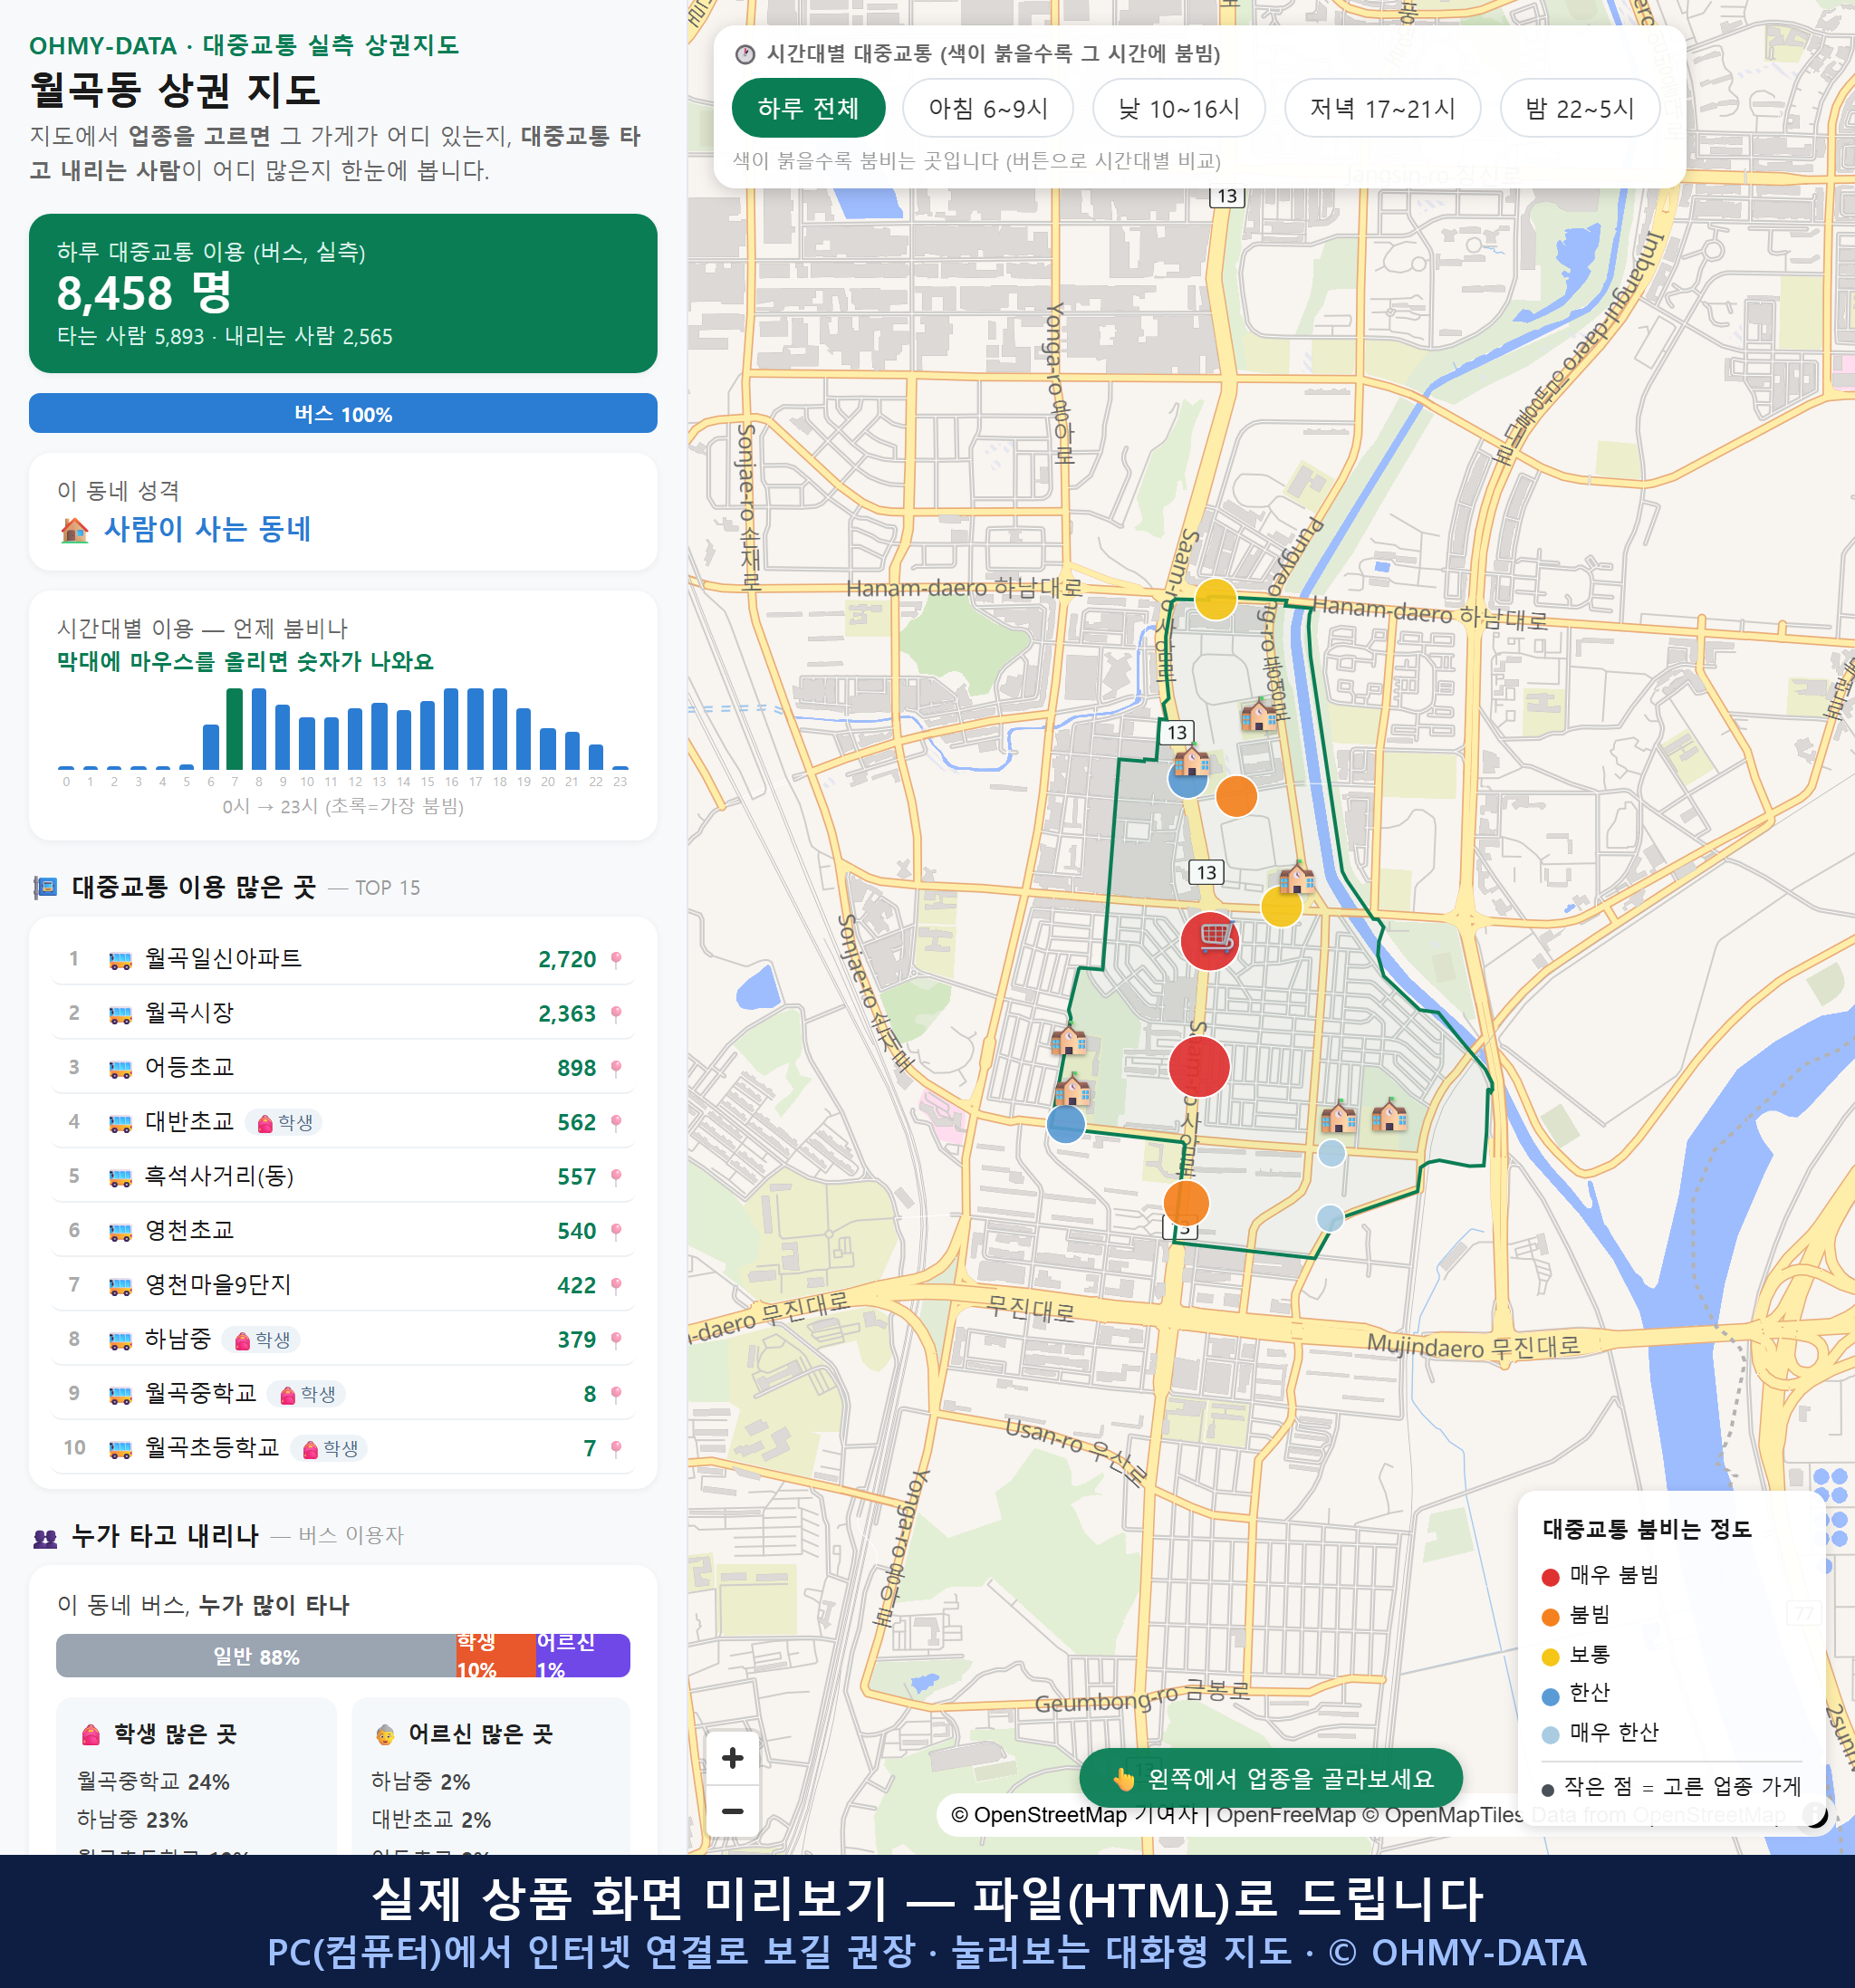Click the 붐빔 orange legend entry

click(x=1576, y=1614)
